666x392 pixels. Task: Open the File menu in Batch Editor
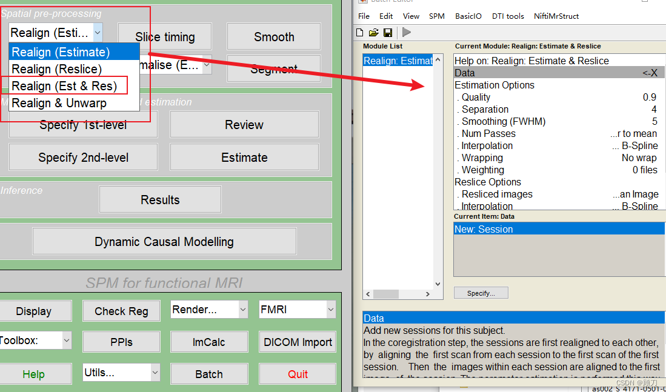[364, 16]
